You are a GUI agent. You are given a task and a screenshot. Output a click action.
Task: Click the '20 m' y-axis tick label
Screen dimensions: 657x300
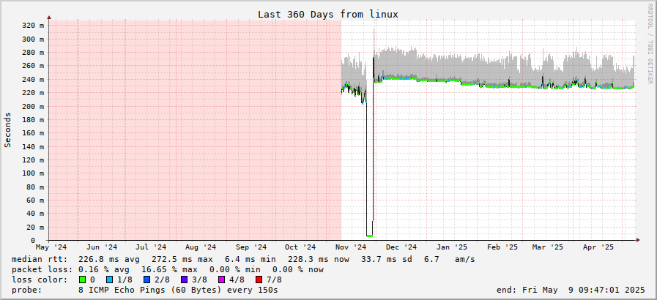[34, 227]
